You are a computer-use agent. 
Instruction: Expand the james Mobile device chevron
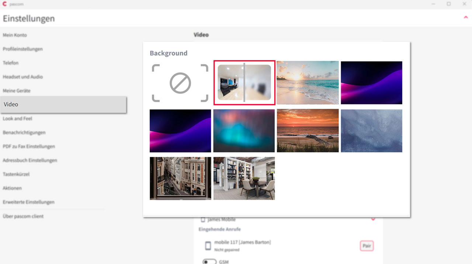tap(373, 219)
